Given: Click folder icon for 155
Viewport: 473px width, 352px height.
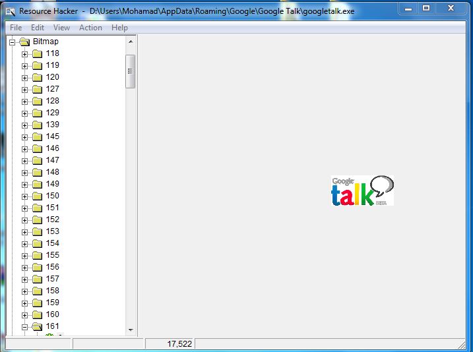Looking at the screenshot, I should [x=37, y=256].
